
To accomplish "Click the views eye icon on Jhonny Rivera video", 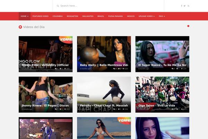I will [65, 109].
